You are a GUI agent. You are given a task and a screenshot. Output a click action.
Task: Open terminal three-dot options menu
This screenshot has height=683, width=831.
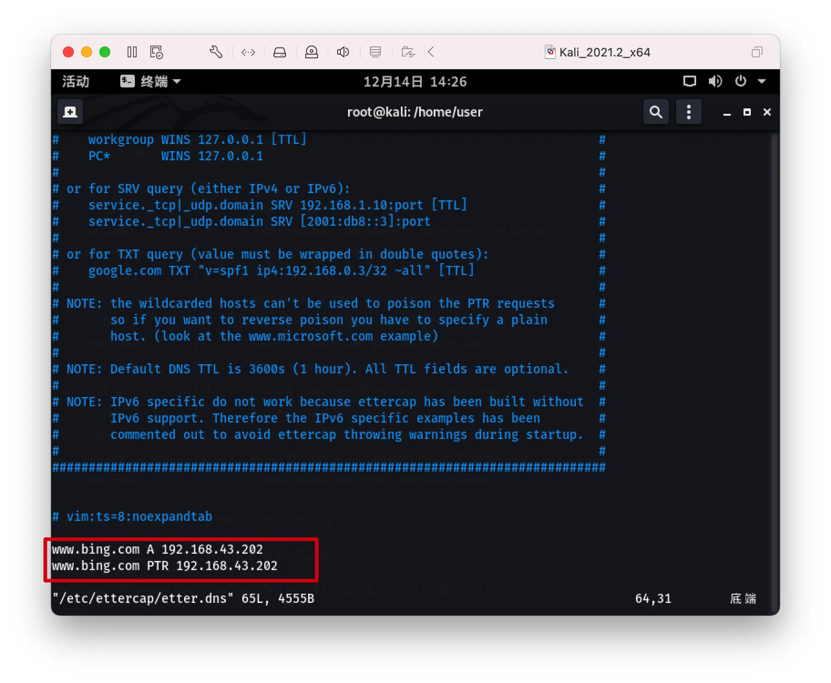coord(688,112)
